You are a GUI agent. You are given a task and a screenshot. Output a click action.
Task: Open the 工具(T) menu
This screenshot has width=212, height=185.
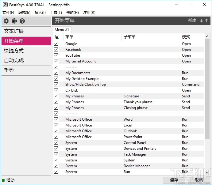point(56,13)
